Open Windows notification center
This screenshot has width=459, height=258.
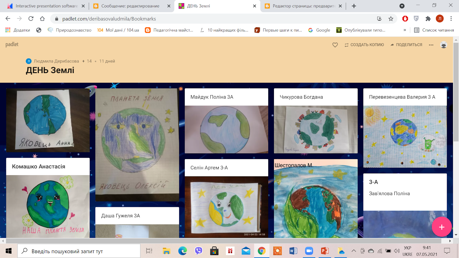(x=447, y=251)
